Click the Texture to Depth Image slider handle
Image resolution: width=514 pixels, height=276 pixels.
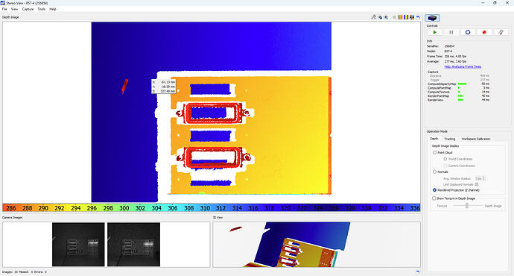467,206
